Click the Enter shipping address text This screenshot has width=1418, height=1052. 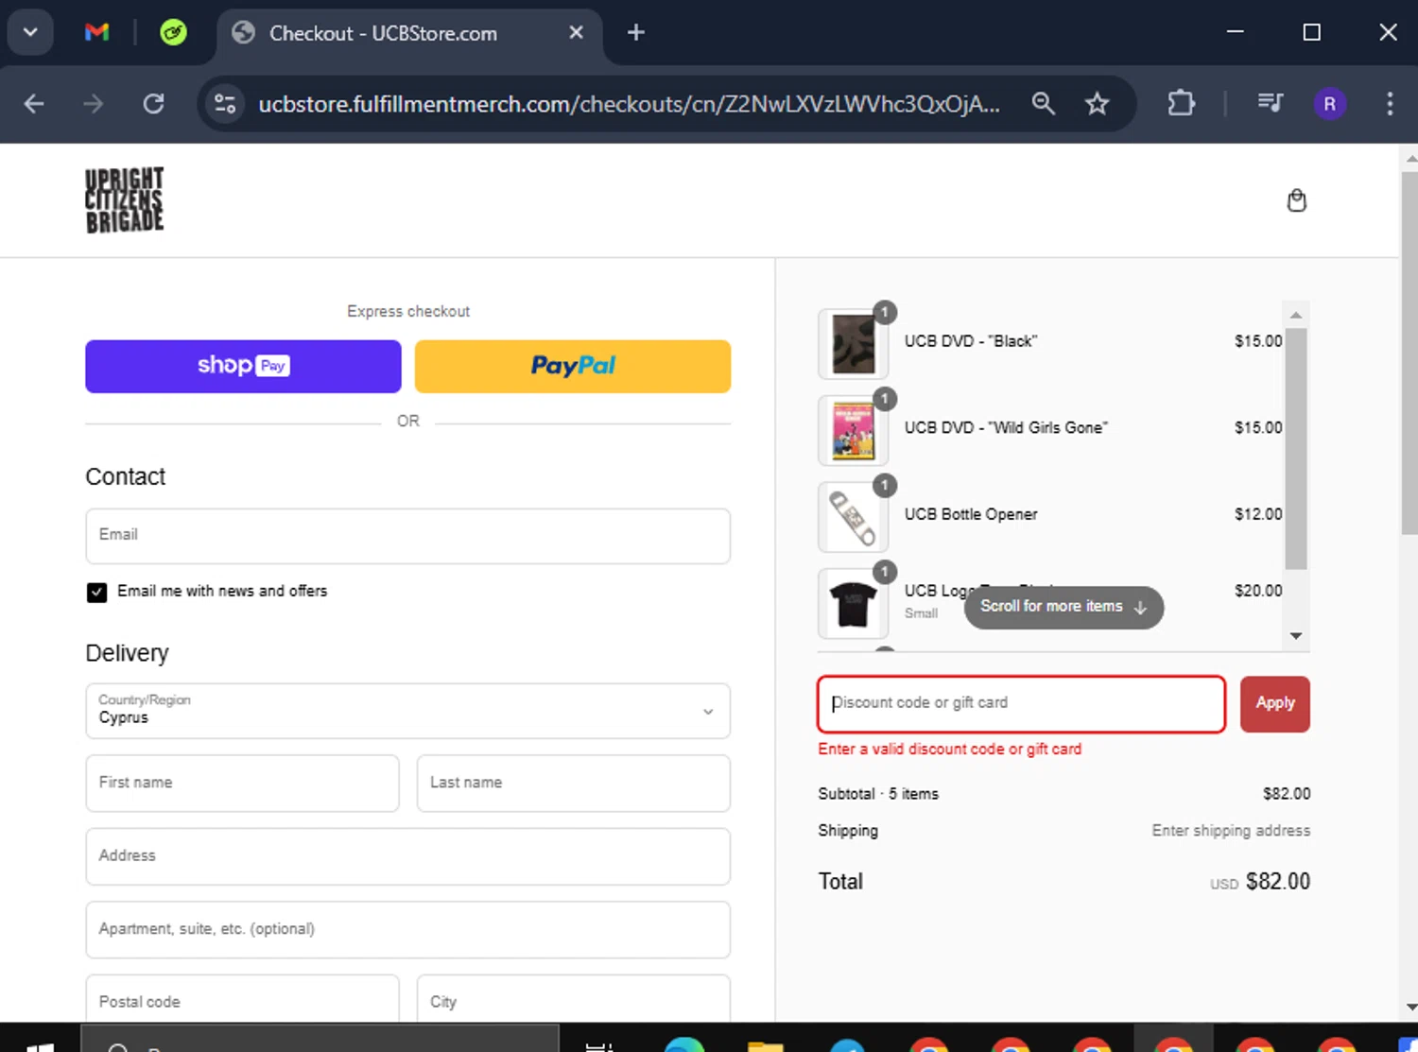click(x=1230, y=831)
